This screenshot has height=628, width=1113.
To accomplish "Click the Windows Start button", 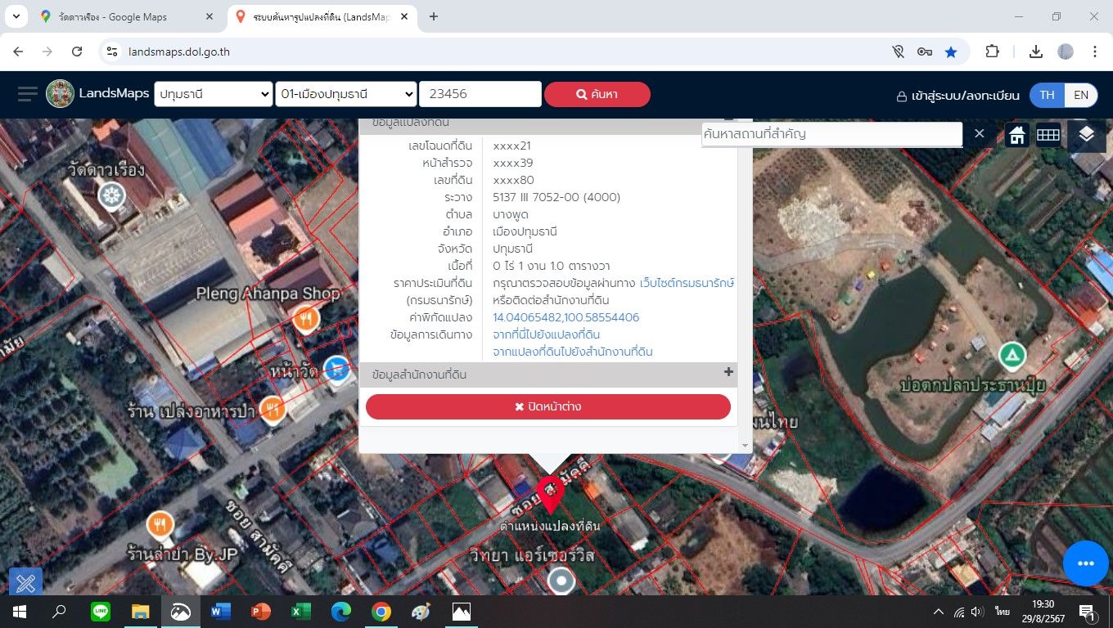I will tap(20, 612).
